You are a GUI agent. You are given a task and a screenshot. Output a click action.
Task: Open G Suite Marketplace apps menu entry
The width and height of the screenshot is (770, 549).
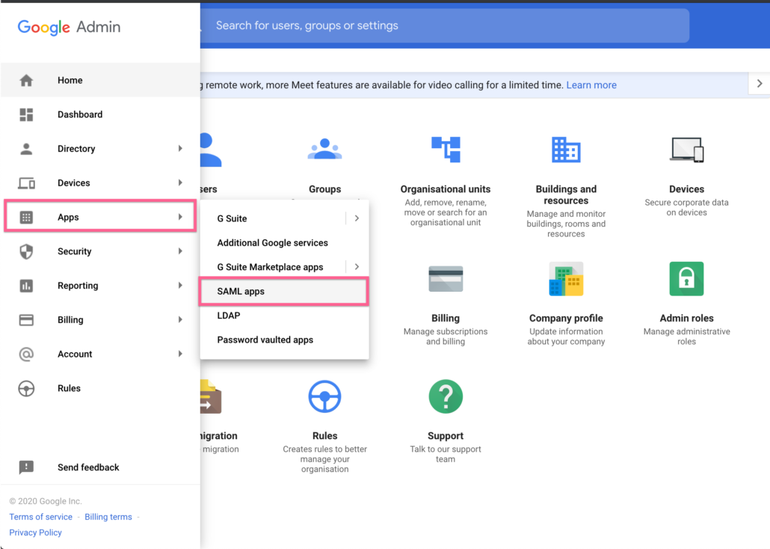270,267
